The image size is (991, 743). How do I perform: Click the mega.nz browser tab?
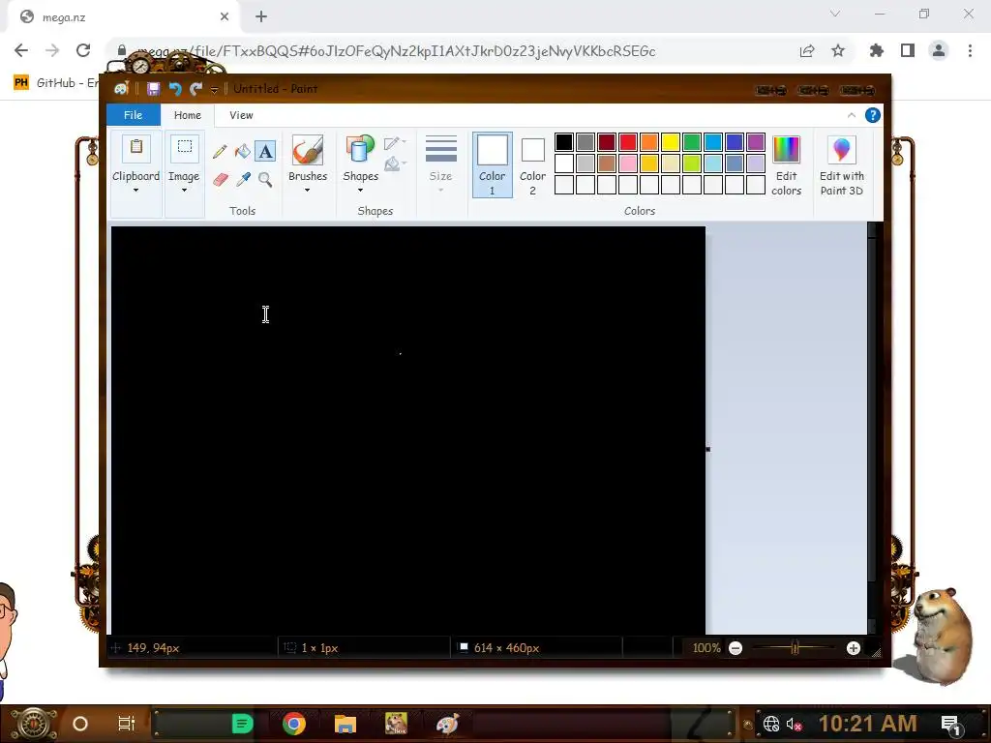click(x=123, y=17)
